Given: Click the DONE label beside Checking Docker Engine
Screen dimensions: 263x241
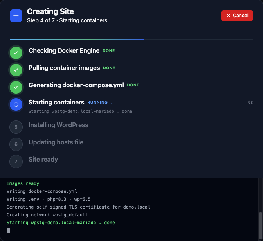Looking at the screenshot, I should [109, 50].
